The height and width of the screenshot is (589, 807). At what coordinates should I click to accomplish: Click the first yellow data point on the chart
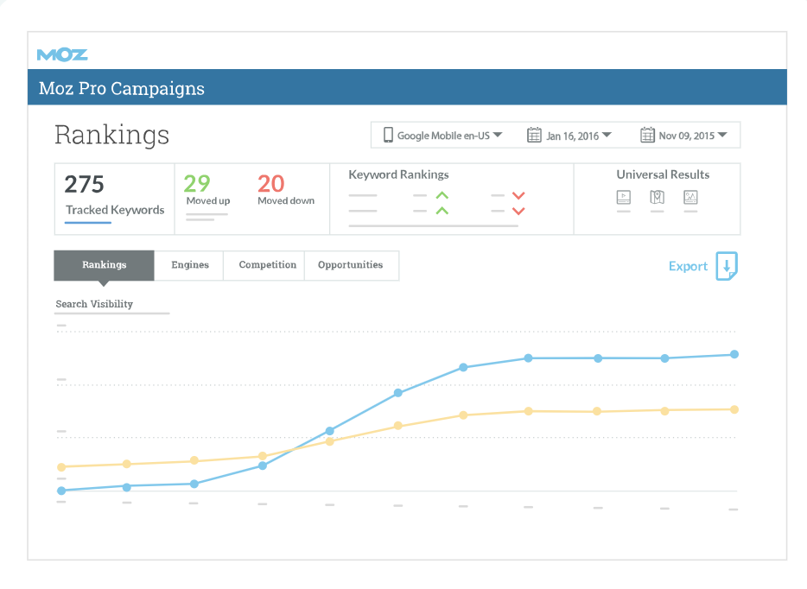click(x=61, y=467)
